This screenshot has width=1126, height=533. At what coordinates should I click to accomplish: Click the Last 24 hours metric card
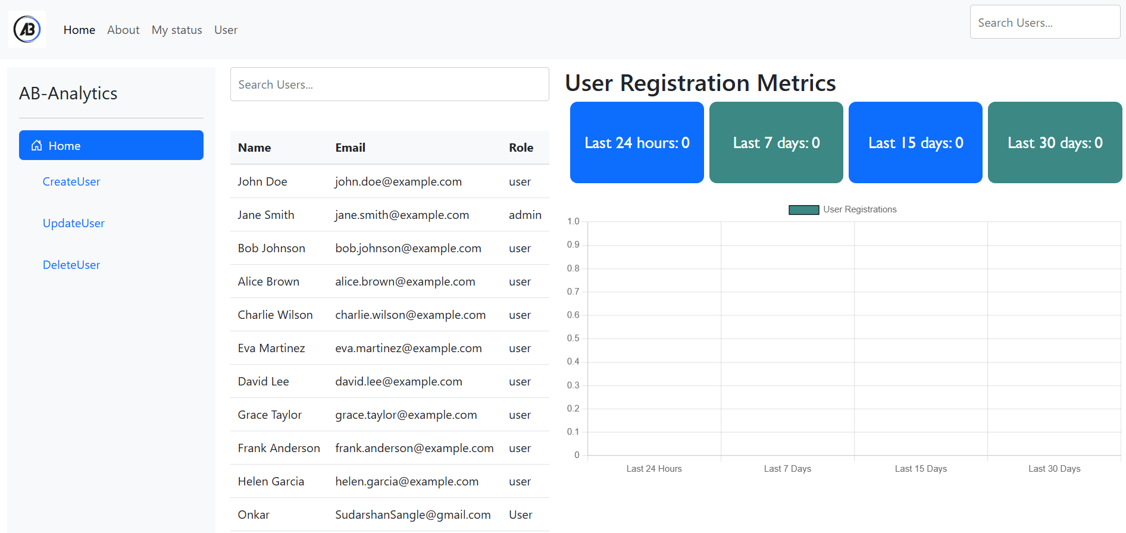pyautogui.click(x=637, y=143)
